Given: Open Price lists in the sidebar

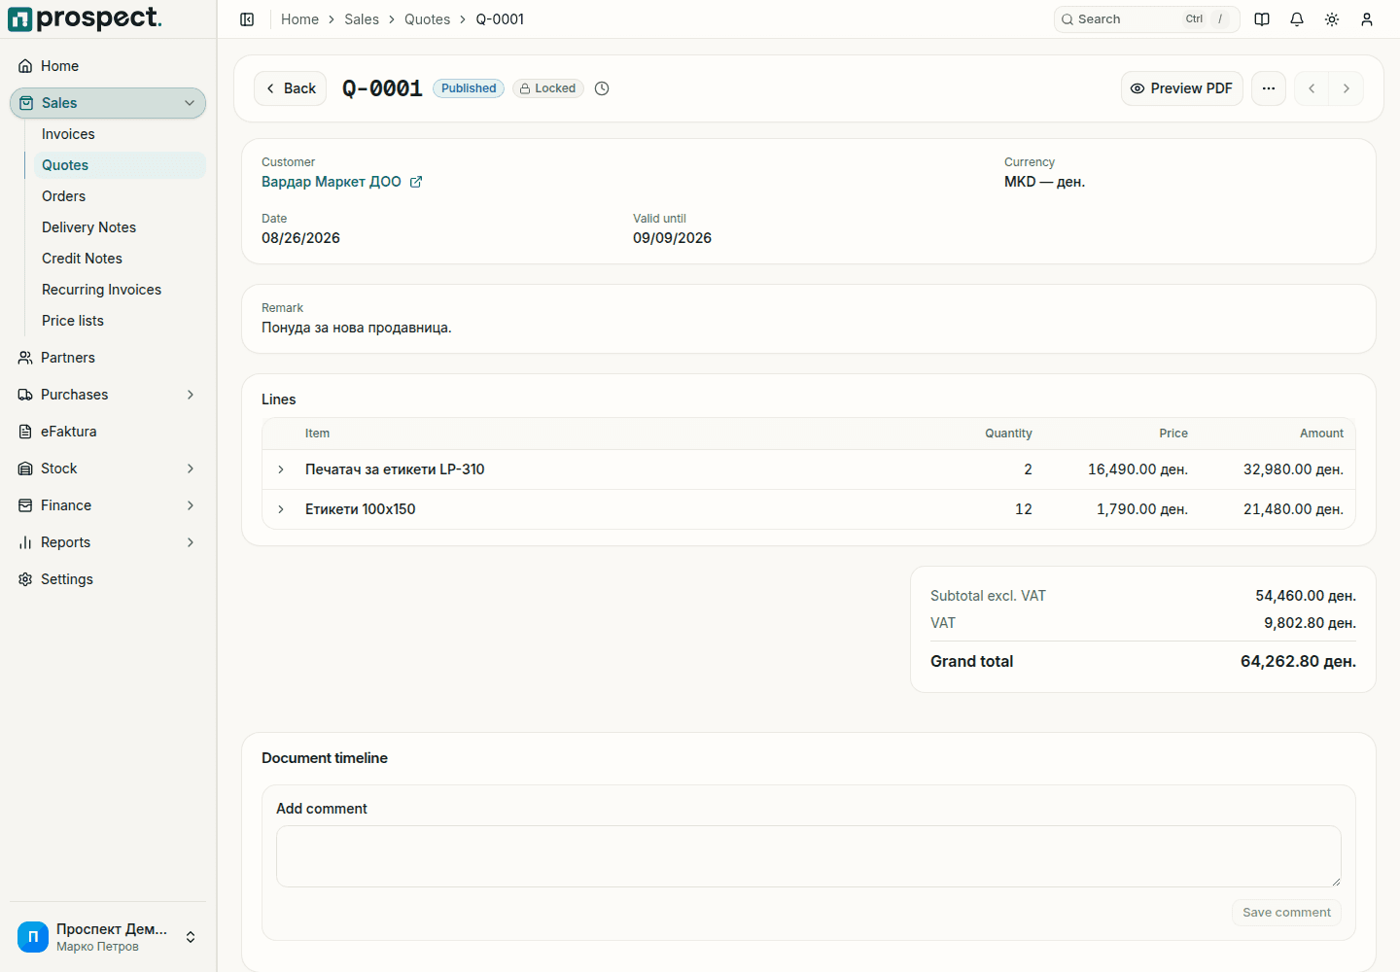Looking at the screenshot, I should 120,321.
